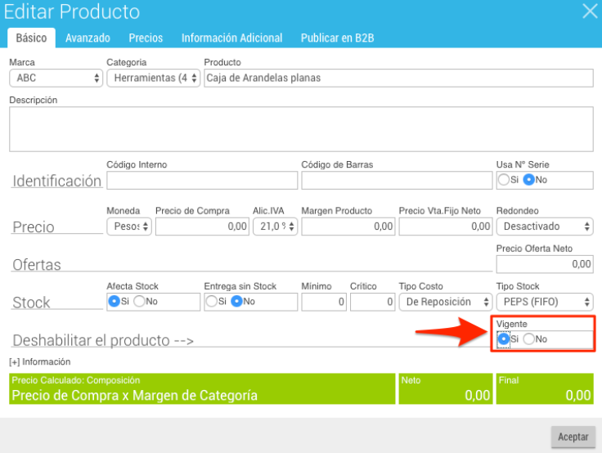The image size is (602, 453).
Task: Open the Categoria Herramientas dropdown
Action: [x=153, y=78]
